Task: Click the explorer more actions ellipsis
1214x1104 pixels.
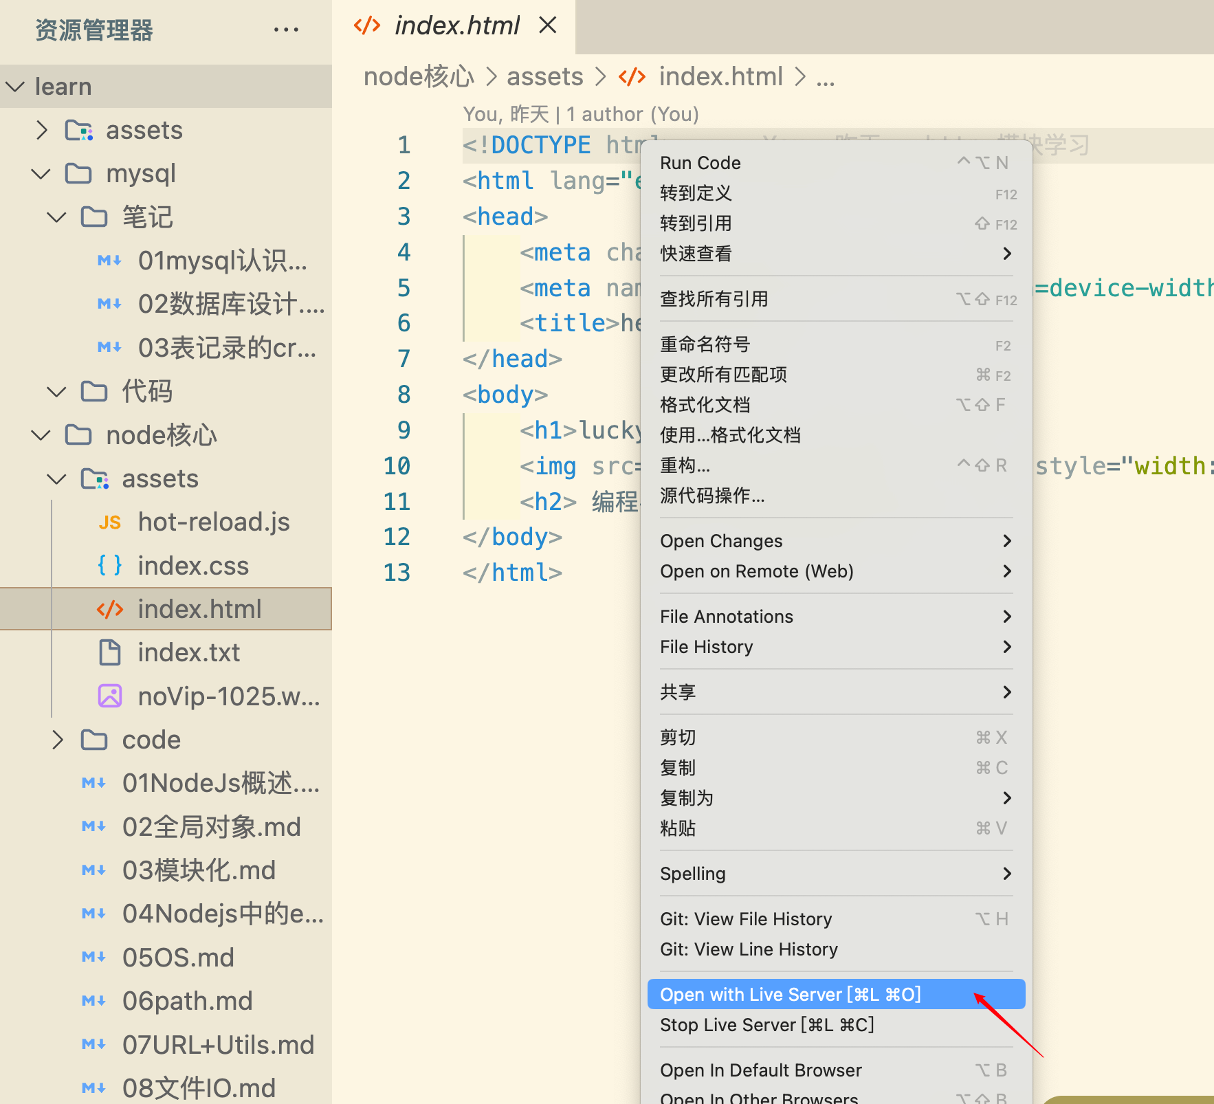Action: 286,30
